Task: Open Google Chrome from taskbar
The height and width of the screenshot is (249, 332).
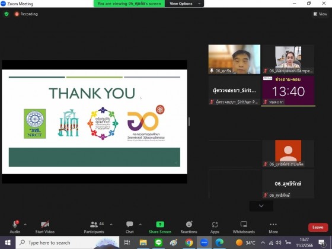Action: click(189, 242)
